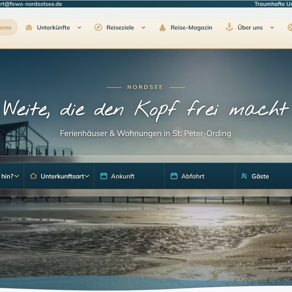Open the destination dropdown arrow after 'hin?'
Screen dimensions: 292x292
point(17,176)
